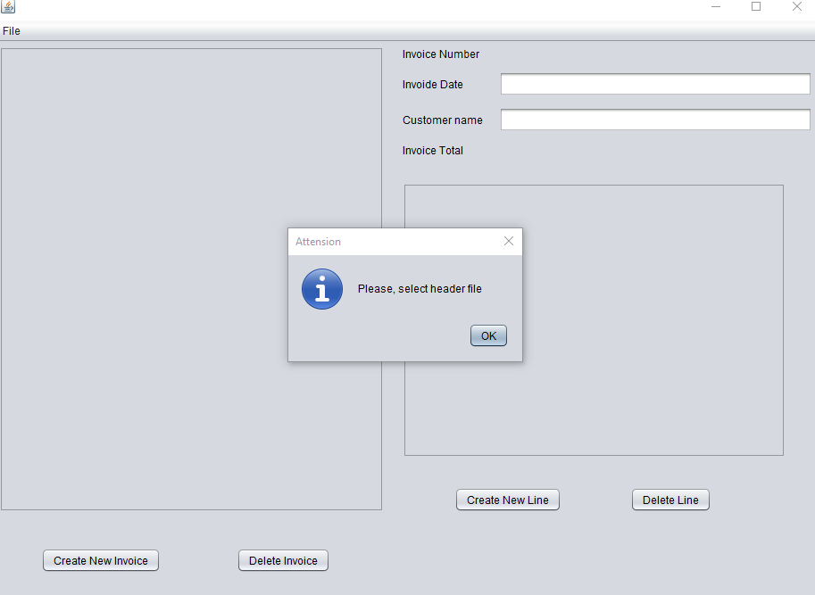Select the Invoice Total label

pyautogui.click(x=432, y=150)
